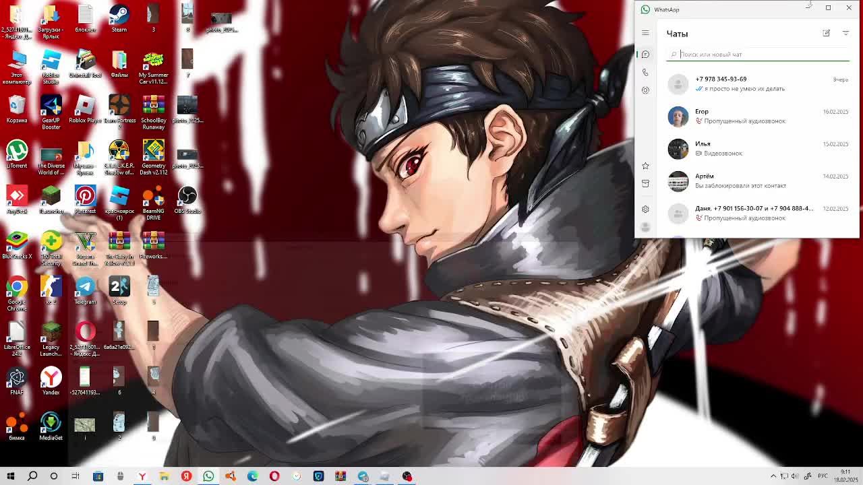Switch input language РУС in taskbar

point(823,476)
